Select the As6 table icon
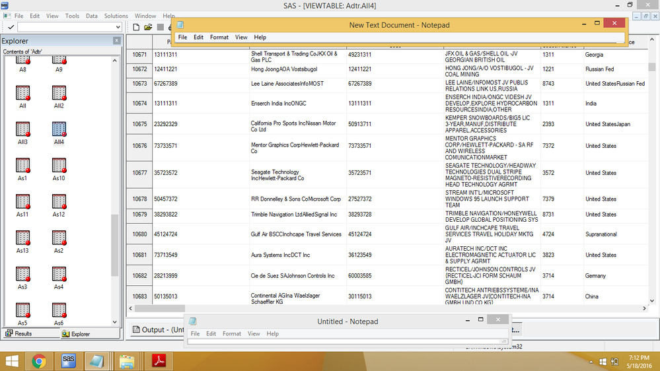 pyautogui.click(x=59, y=310)
